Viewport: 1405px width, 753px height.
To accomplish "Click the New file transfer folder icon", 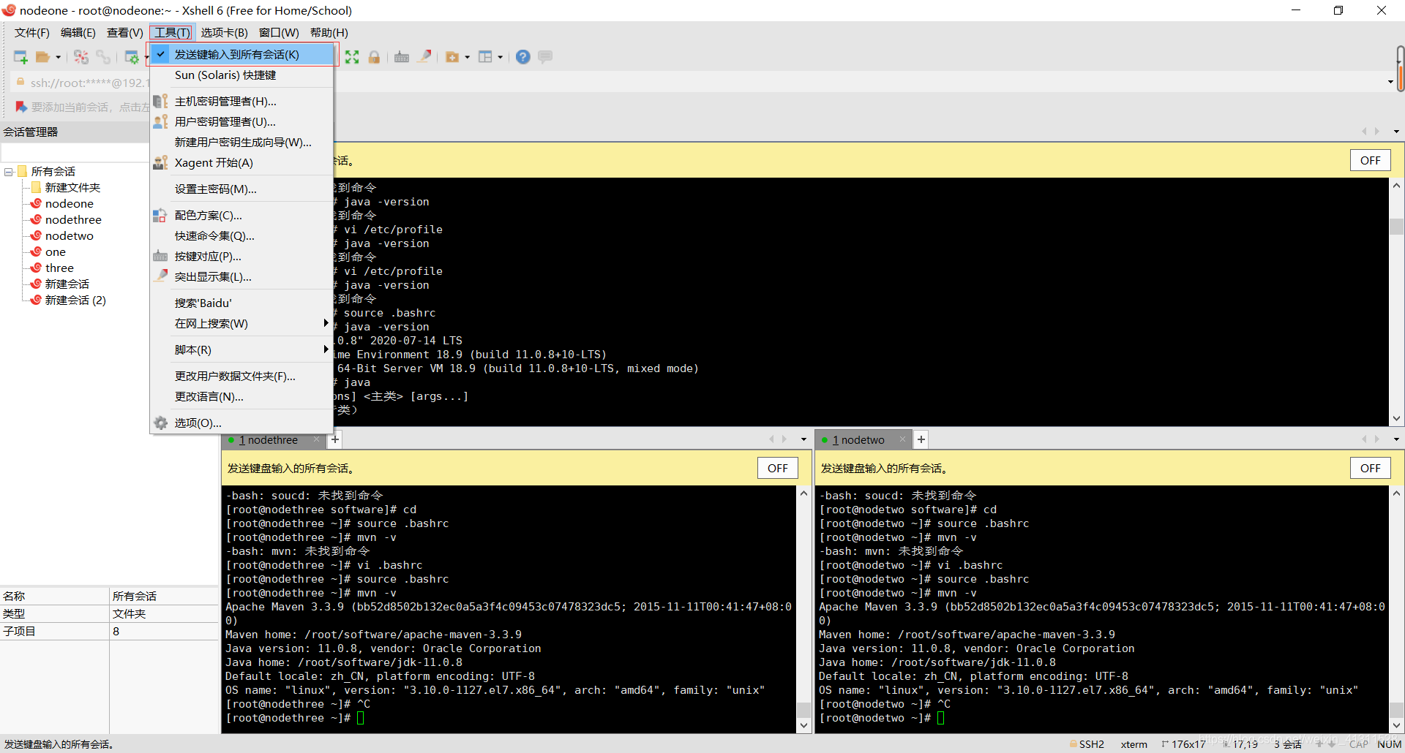I will (x=452, y=57).
